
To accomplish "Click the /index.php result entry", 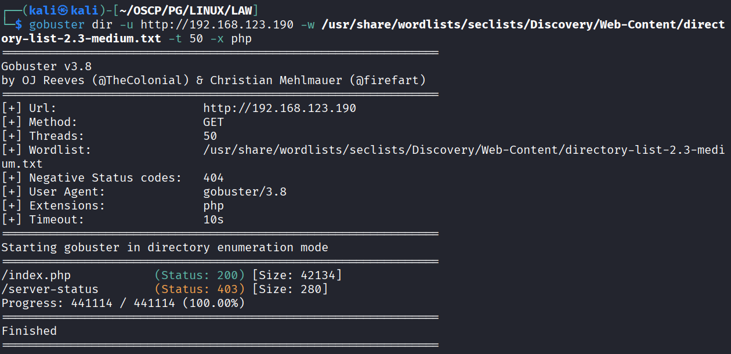I will [x=36, y=275].
